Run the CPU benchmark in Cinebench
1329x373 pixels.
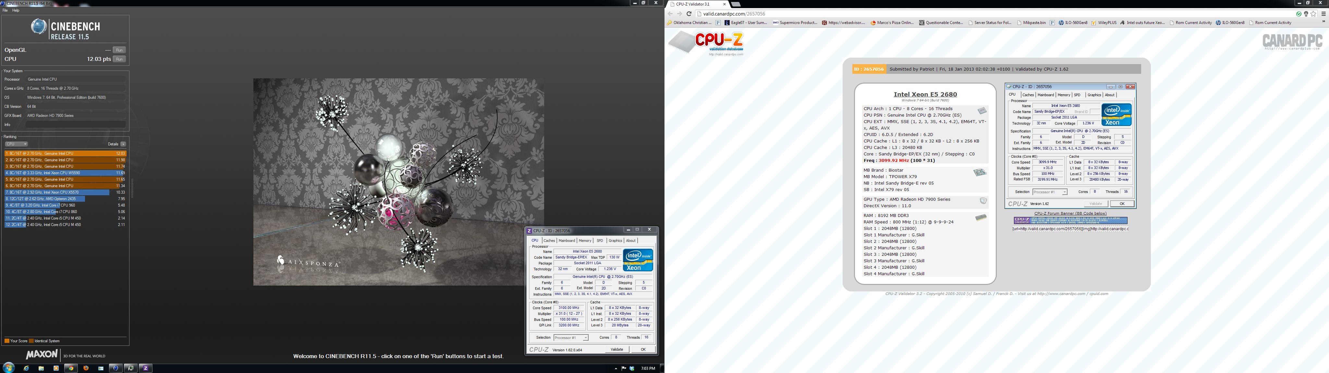pyautogui.click(x=119, y=59)
